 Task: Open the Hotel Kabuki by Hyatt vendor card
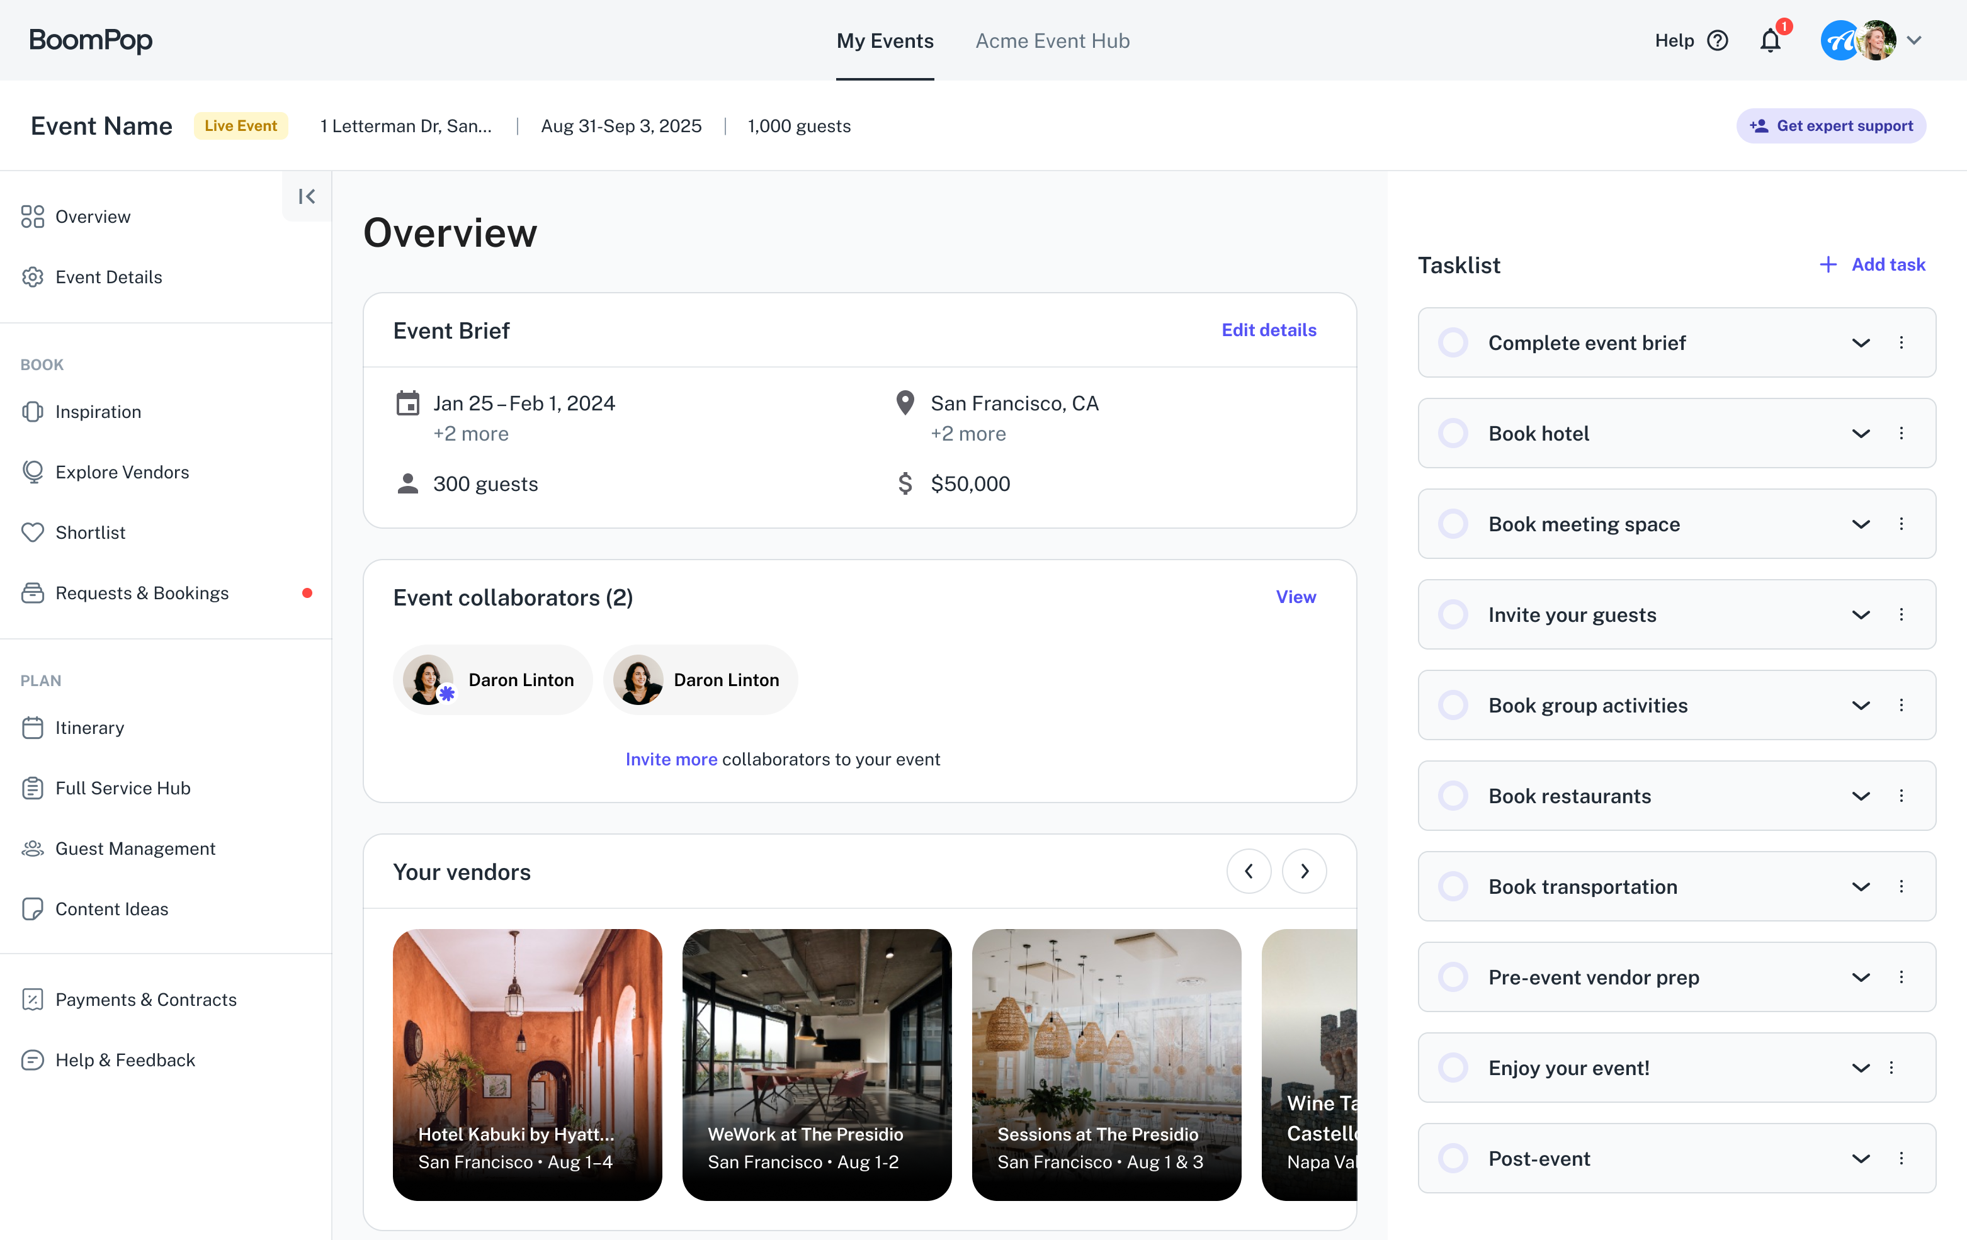coord(527,1064)
